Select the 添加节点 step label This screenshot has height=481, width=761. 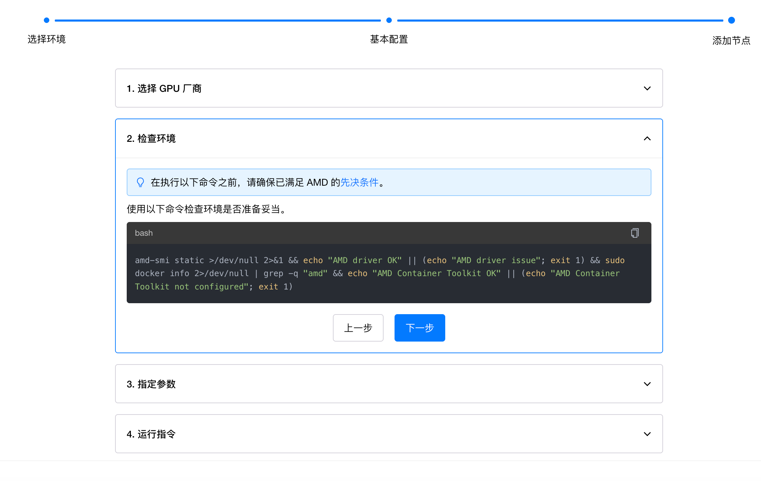click(x=731, y=40)
